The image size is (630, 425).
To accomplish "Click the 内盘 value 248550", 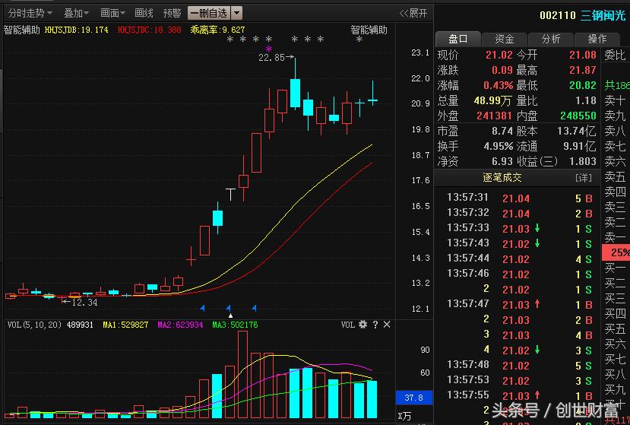I will 578,116.
